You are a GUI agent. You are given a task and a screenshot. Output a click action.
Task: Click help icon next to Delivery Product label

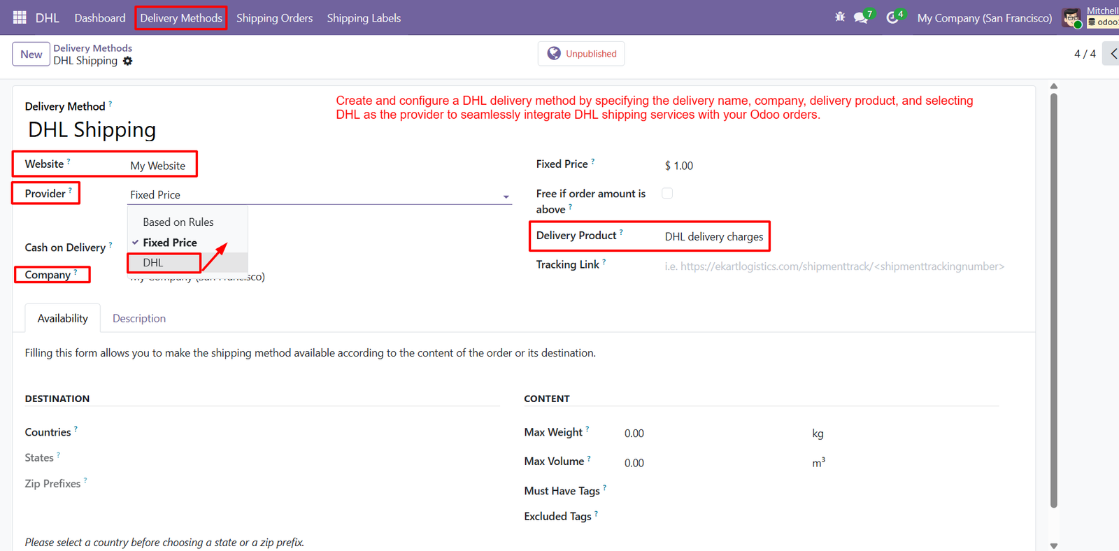coord(621,231)
